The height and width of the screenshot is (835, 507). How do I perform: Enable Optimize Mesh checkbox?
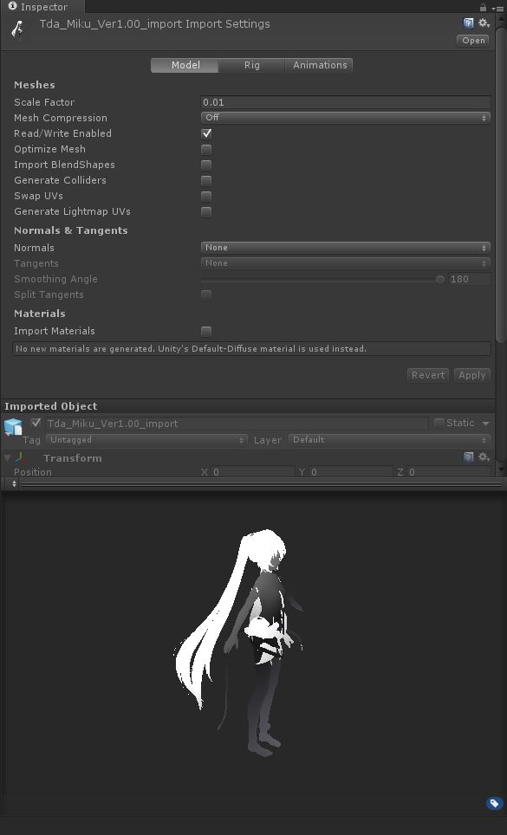[206, 149]
